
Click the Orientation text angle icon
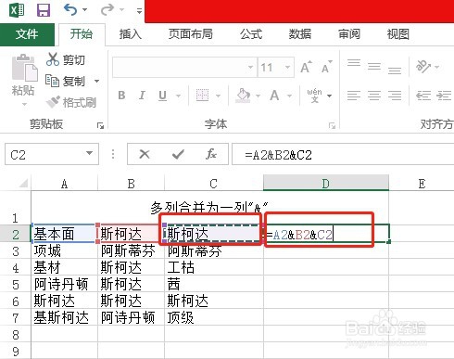click(x=423, y=66)
